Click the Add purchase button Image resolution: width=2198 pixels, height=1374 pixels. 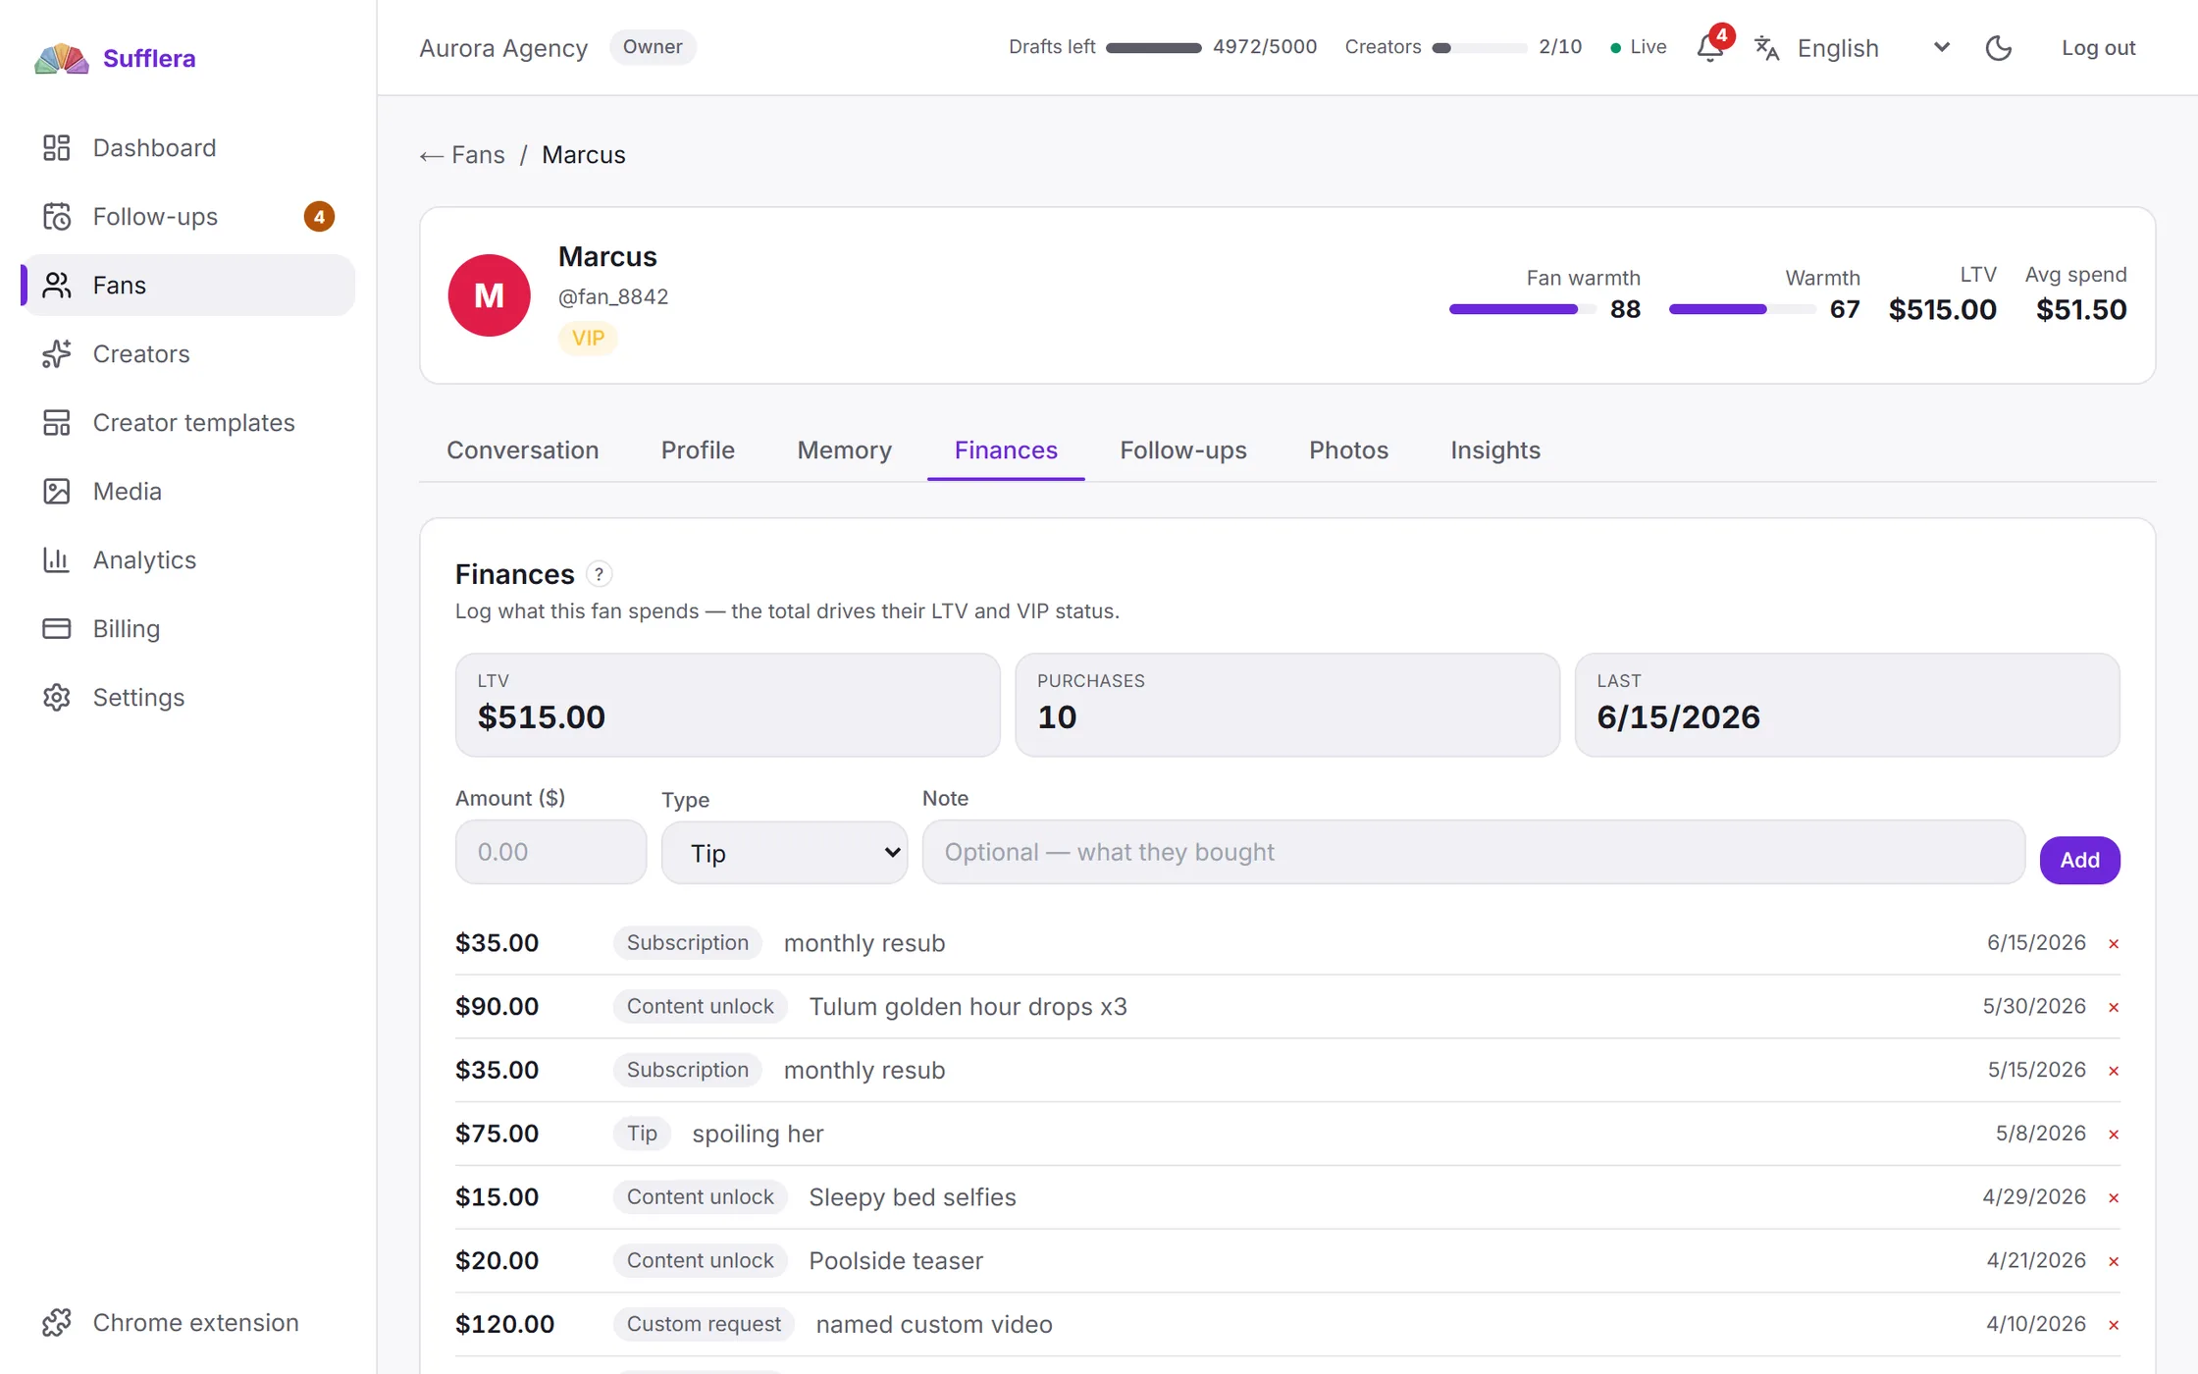pos(2080,861)
